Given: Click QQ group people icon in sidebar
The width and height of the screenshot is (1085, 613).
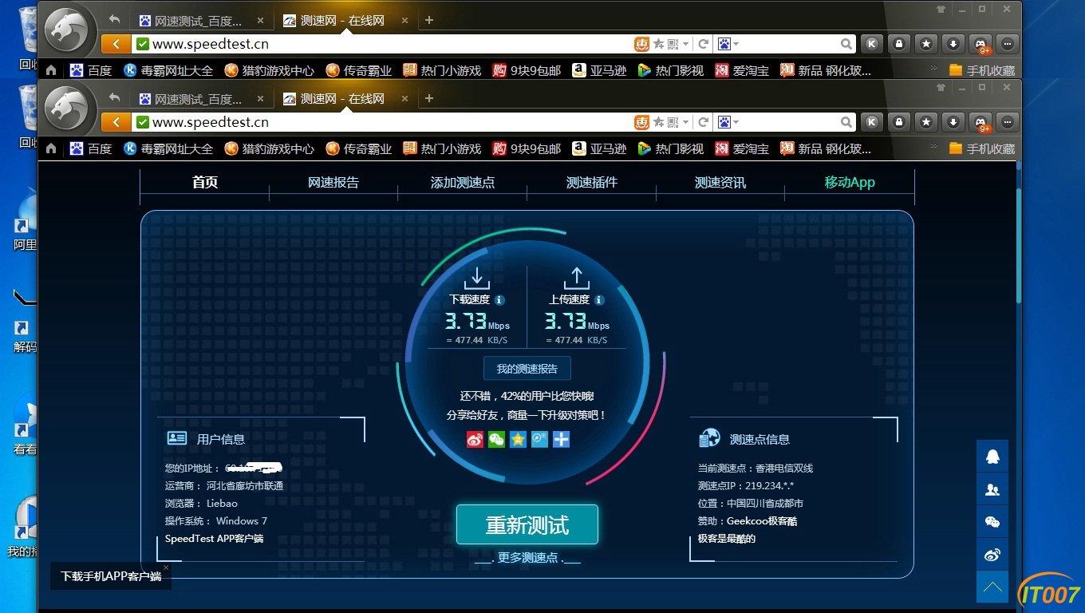Looking at the screenshot, I should coord(992,489).
